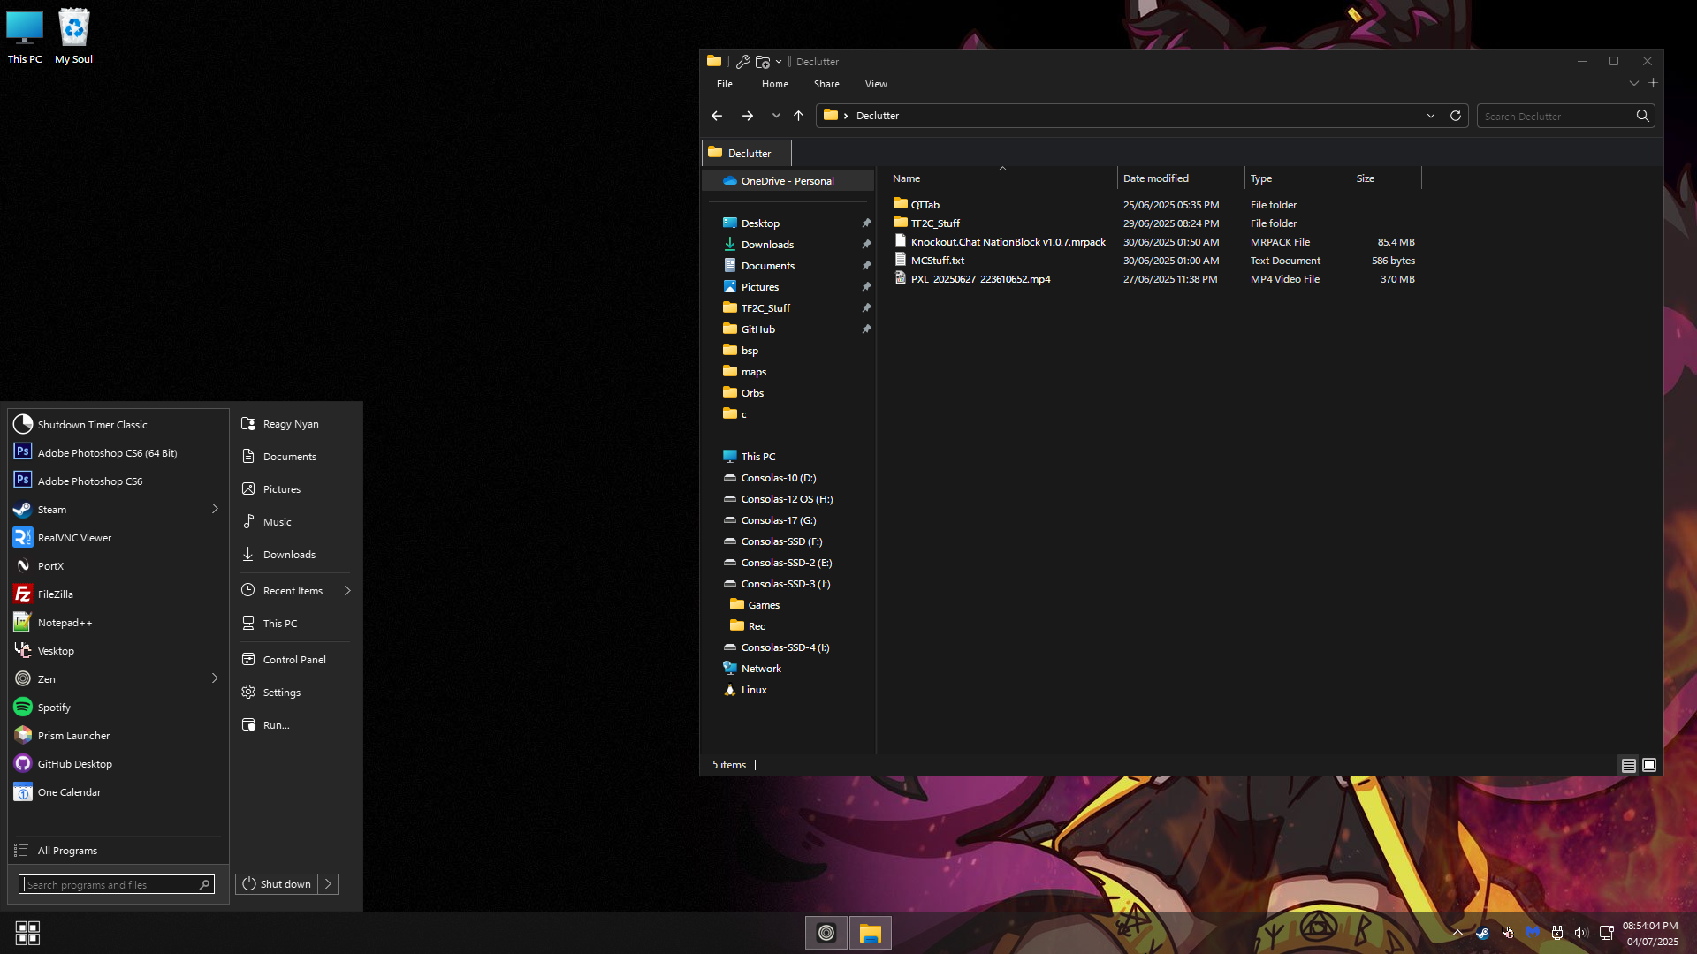The width and height of the screenshot is (1697, 954).
Task: Select the MCStuff.txt file
Action: [x=1153, y=261]
